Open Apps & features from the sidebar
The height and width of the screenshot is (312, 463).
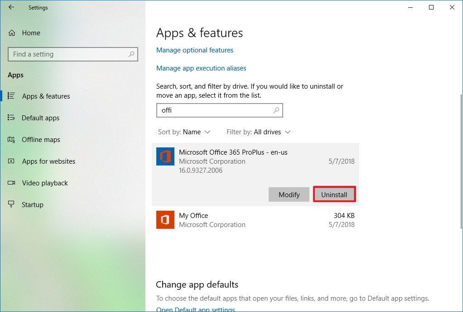pos(45,96)
